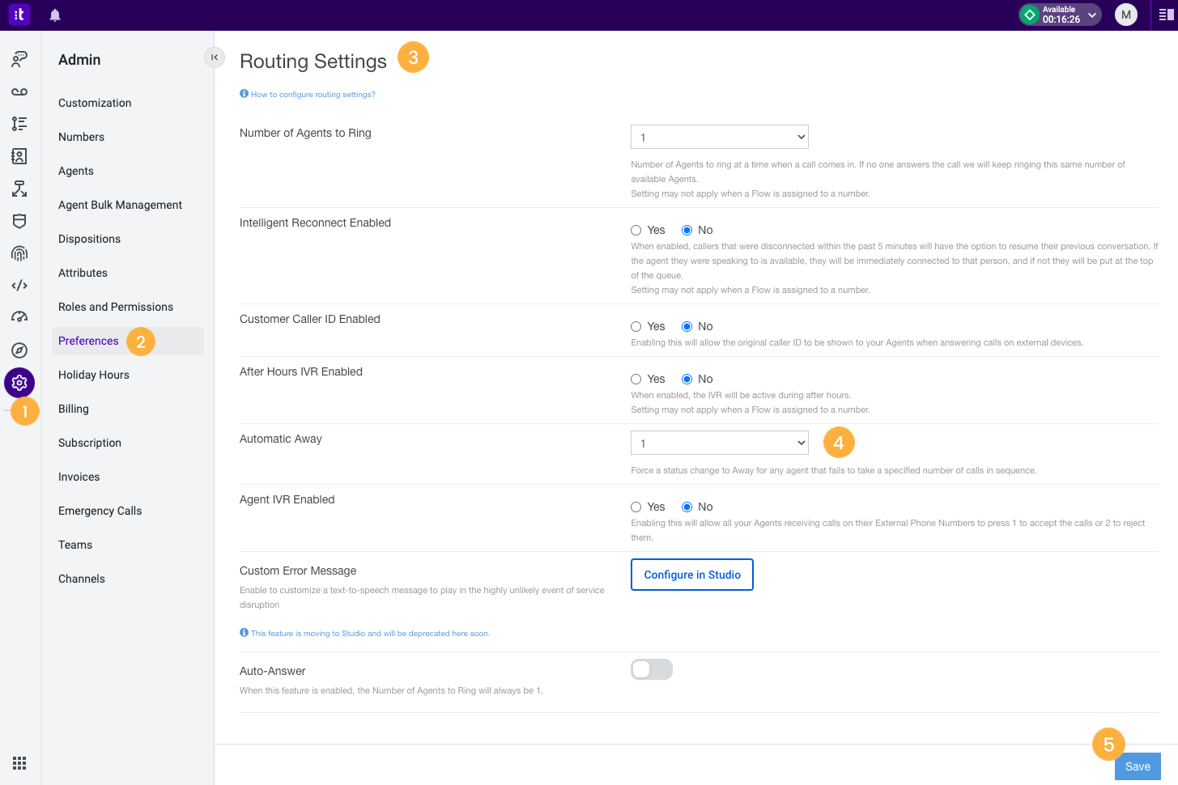Open How to configure routing settings link
This screenshot has height=785, width=1178.
coord(313,95)
